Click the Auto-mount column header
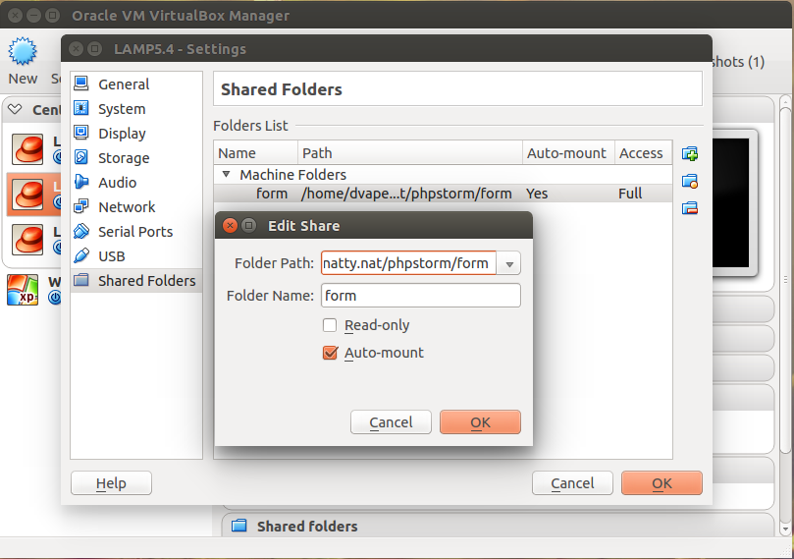Viewport: 794px width, 559px height. [568, 153]
